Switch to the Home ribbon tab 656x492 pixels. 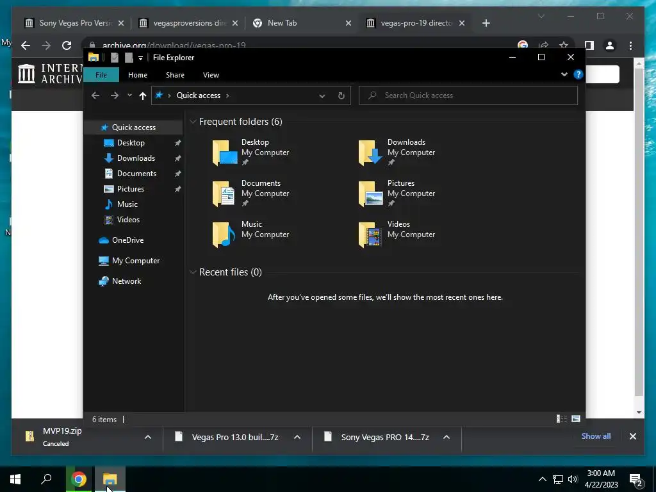(138, 75)
